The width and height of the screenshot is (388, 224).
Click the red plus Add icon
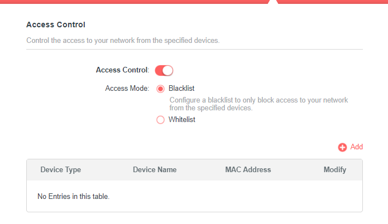coord(342,147)
